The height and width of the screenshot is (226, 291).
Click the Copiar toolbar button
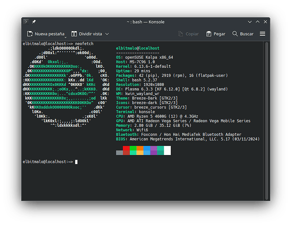(189, 34)
